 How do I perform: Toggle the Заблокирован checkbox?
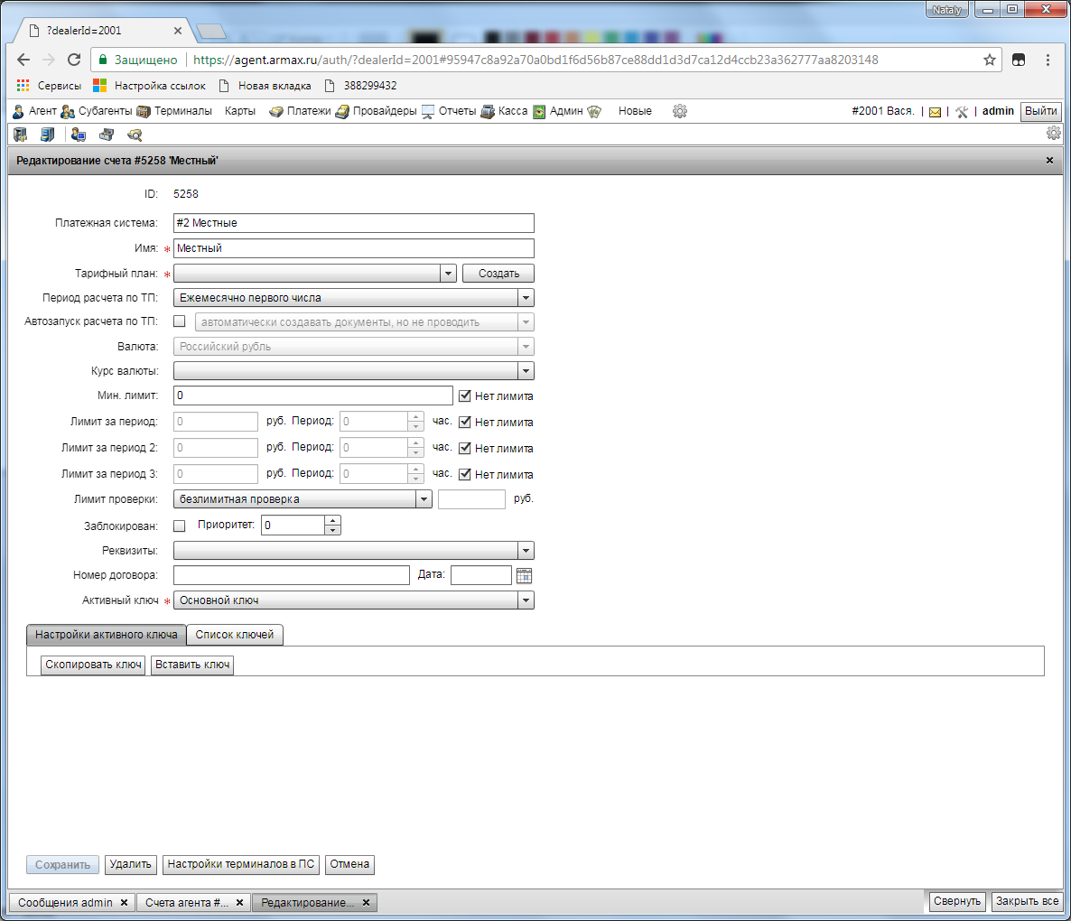180,526
